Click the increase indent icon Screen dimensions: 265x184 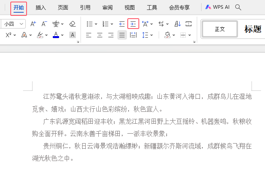pyautogui.click(x=133, y=24)
